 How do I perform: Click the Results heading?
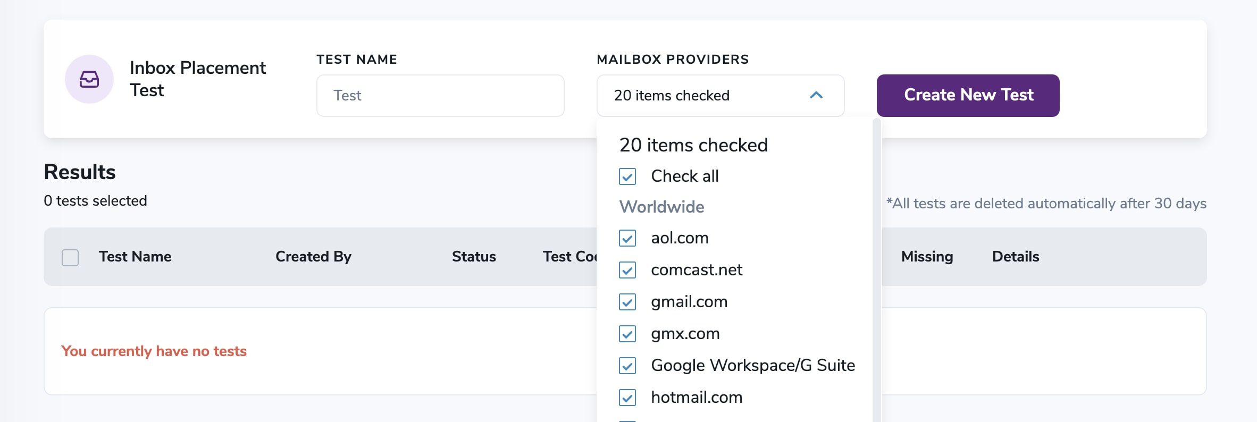tap(80, 172)
